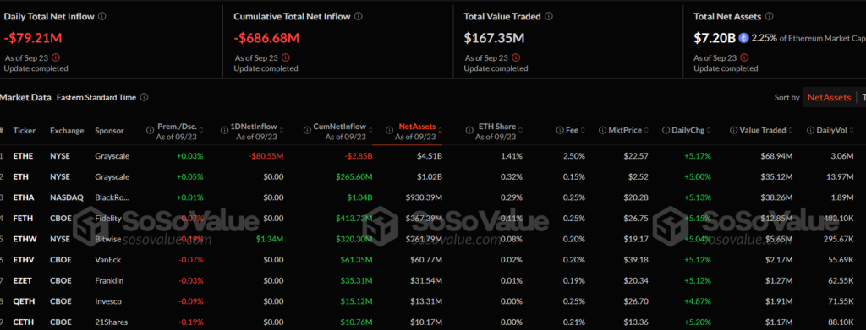Click the $167.35M total traded value

click(494, 39)
